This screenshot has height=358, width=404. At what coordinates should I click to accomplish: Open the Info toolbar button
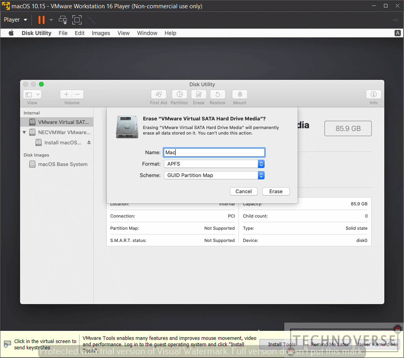[373, 94]
